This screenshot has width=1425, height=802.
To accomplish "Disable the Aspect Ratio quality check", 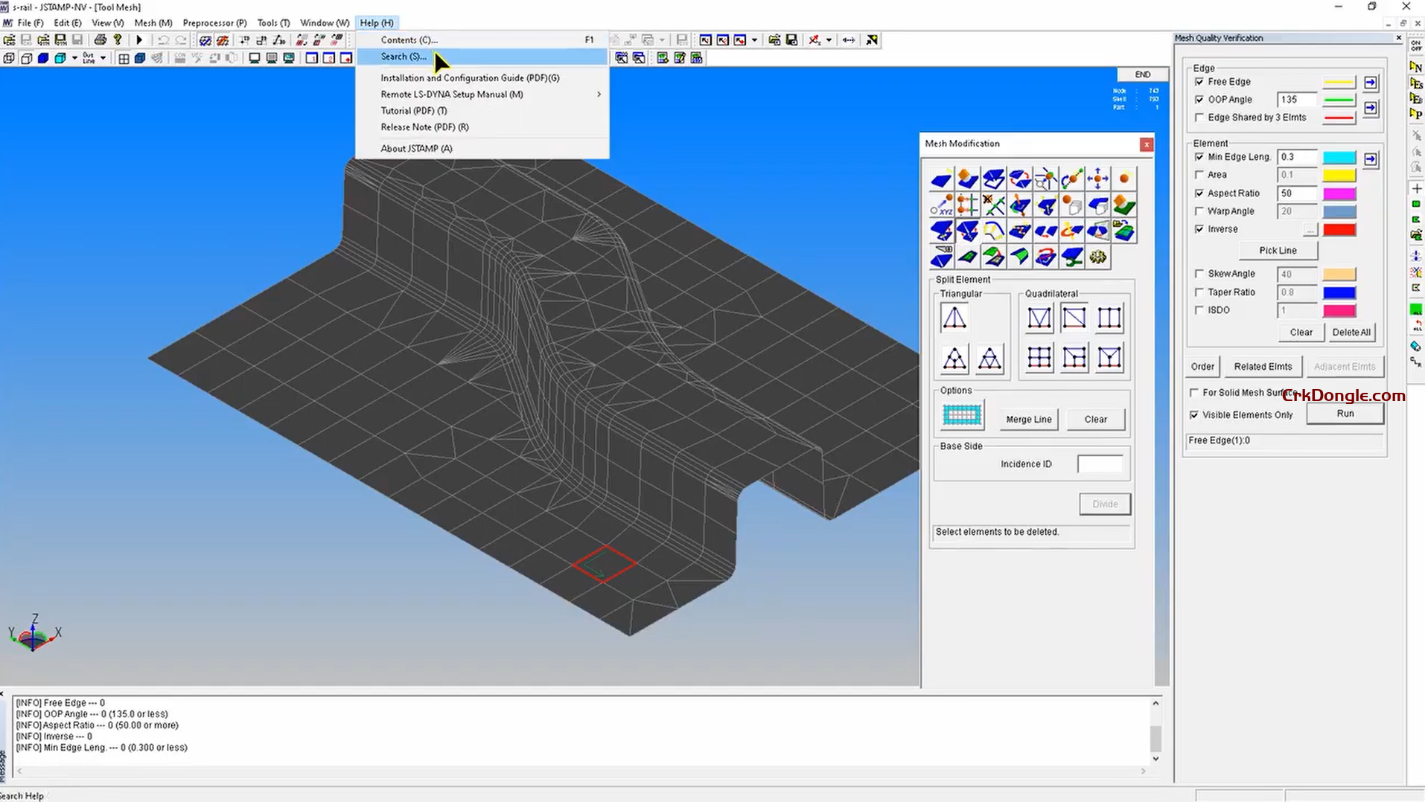I will tap(1200, 193).
